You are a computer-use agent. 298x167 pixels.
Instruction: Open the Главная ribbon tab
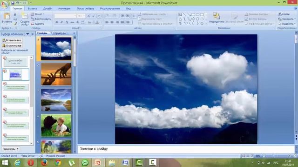tap(17, 8)
